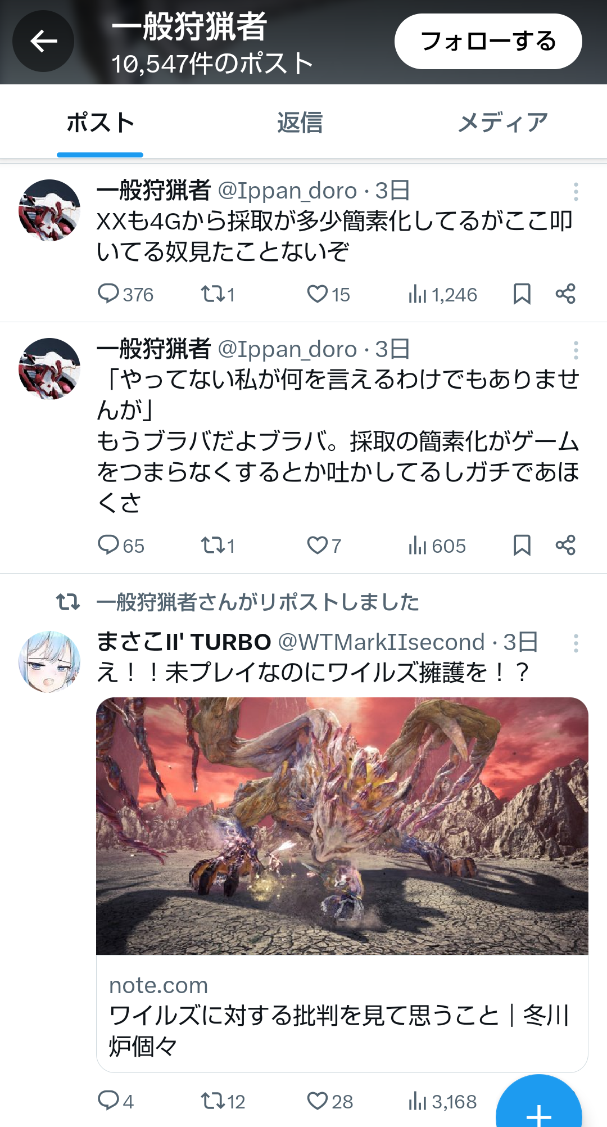Share the second post by 一般狩猟者
Viewport: 607px width, 1127px height.
click(x=565, y=546)
